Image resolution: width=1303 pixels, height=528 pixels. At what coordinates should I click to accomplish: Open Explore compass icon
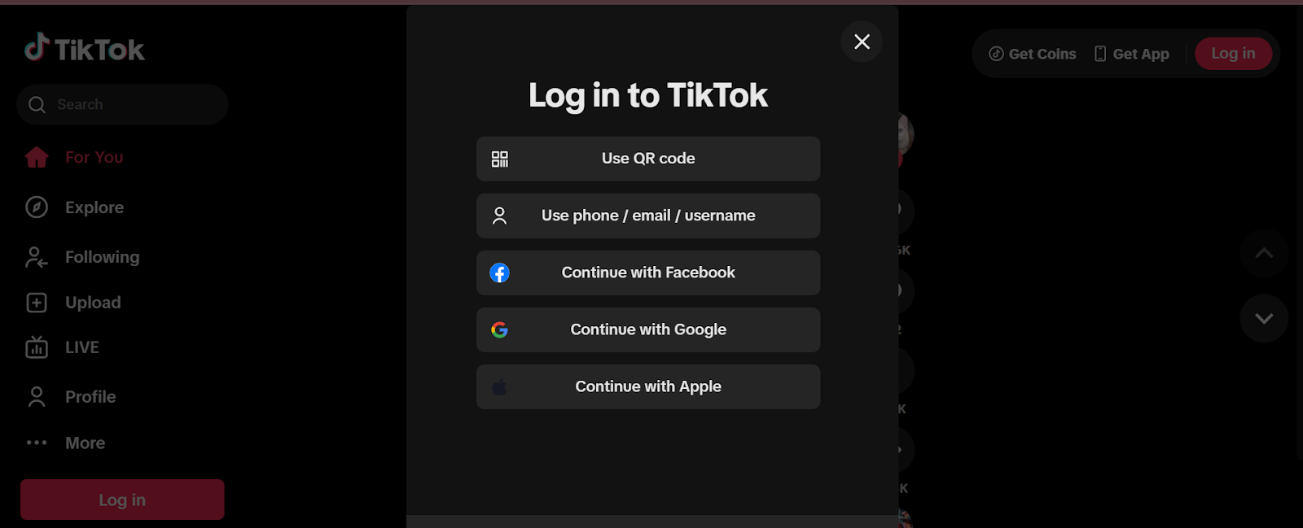37,207
